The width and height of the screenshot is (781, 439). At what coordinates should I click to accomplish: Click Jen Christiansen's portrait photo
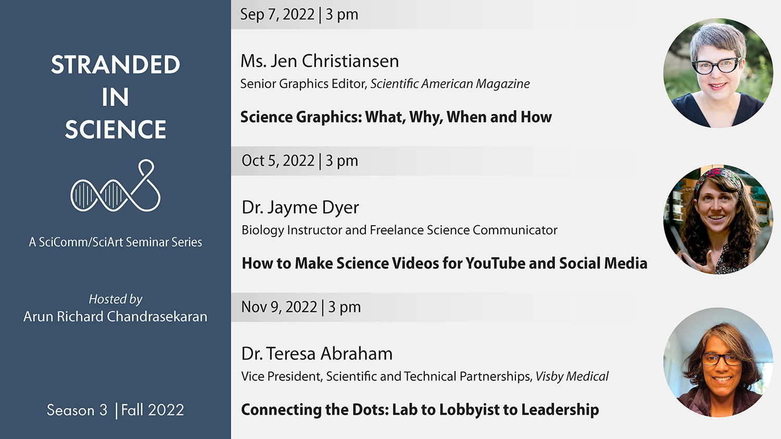click(x=718, y=73)
